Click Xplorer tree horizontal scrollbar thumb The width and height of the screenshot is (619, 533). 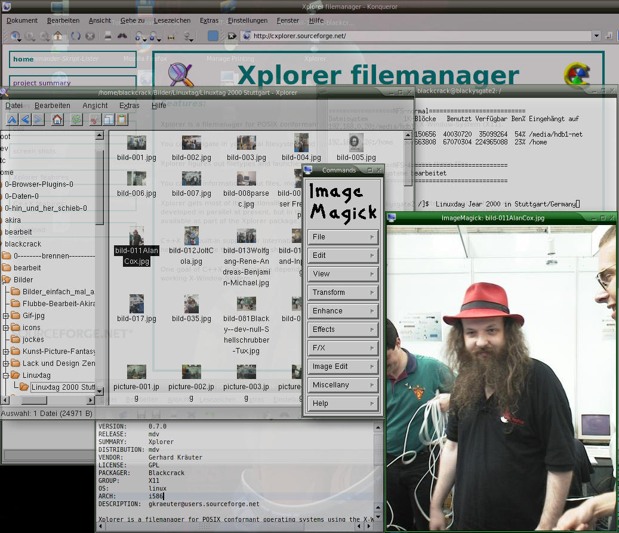[x=34, y=400]
